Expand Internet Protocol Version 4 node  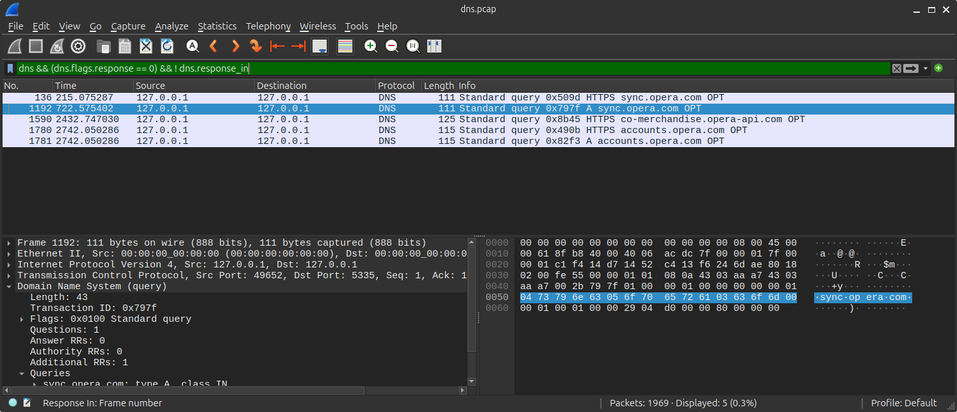9,265
